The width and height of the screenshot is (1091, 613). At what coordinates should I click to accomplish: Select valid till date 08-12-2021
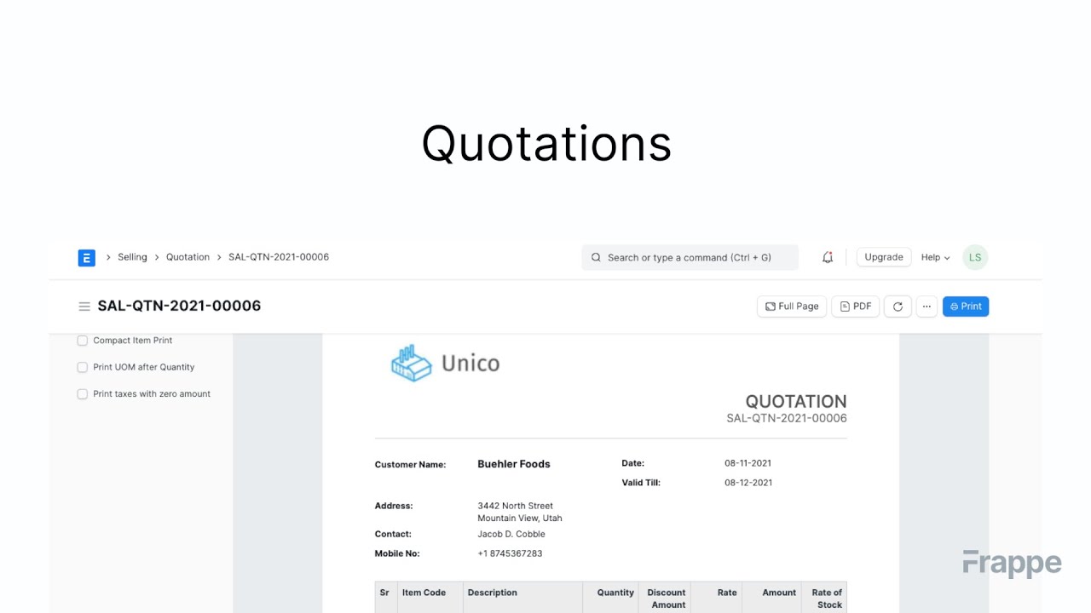coord(748,483)
